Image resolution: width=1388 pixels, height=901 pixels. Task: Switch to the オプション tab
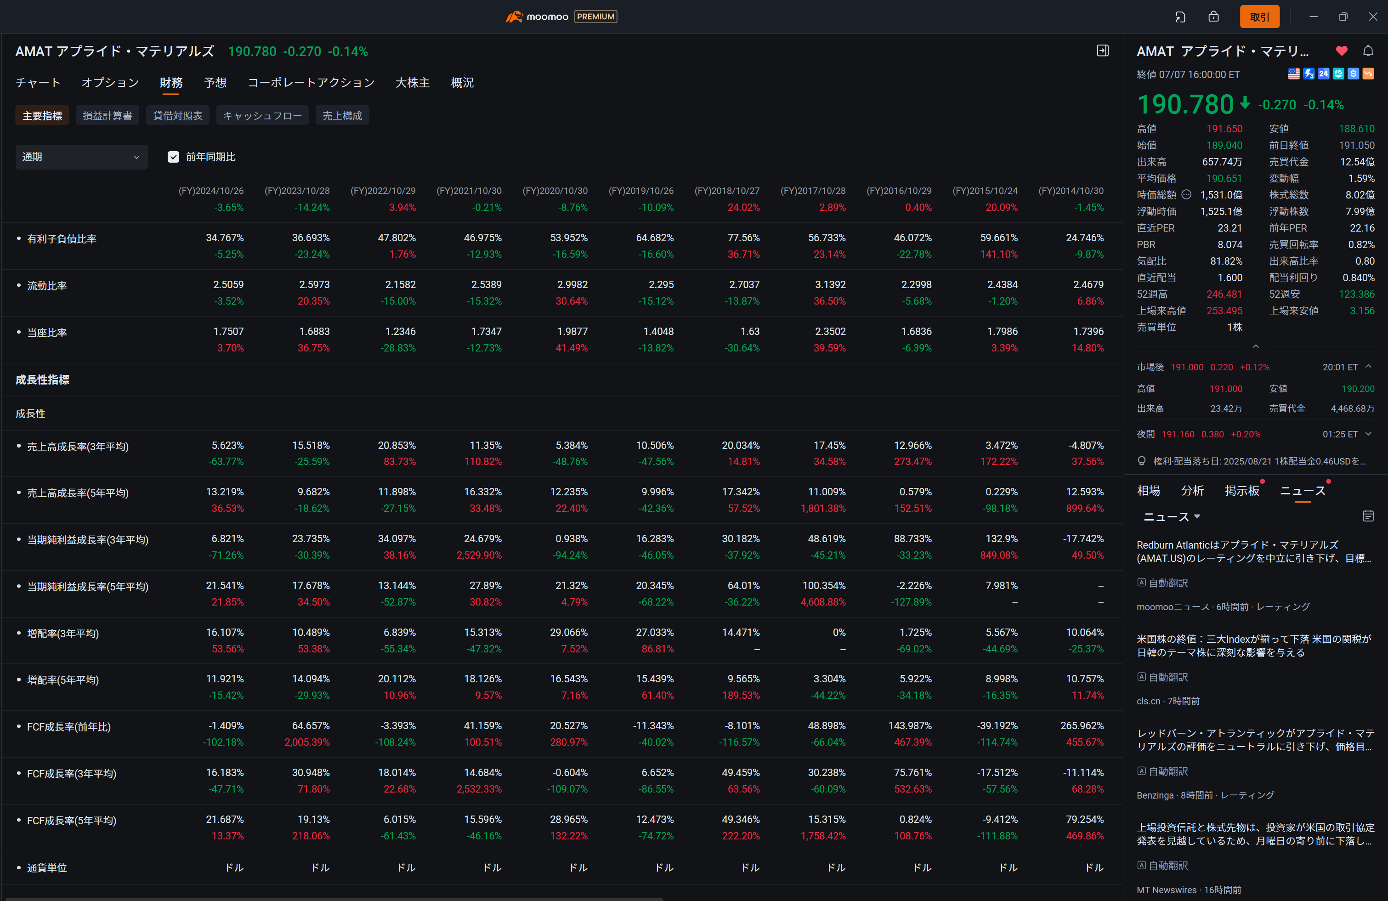pyautogui.click(x=110, y=83)
